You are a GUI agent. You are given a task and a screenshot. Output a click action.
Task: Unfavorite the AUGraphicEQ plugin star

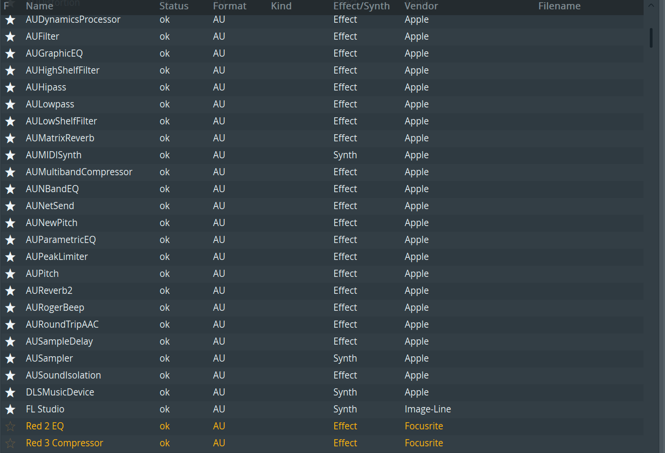(10, 54)
